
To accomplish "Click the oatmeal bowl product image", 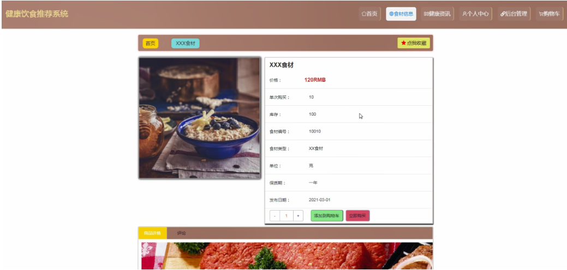I will point(200,118).
